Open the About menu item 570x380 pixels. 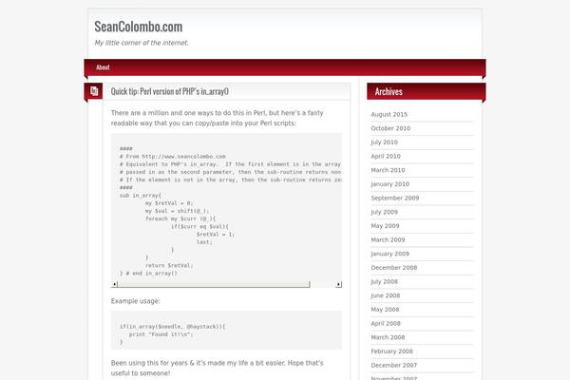pos(103,67)
